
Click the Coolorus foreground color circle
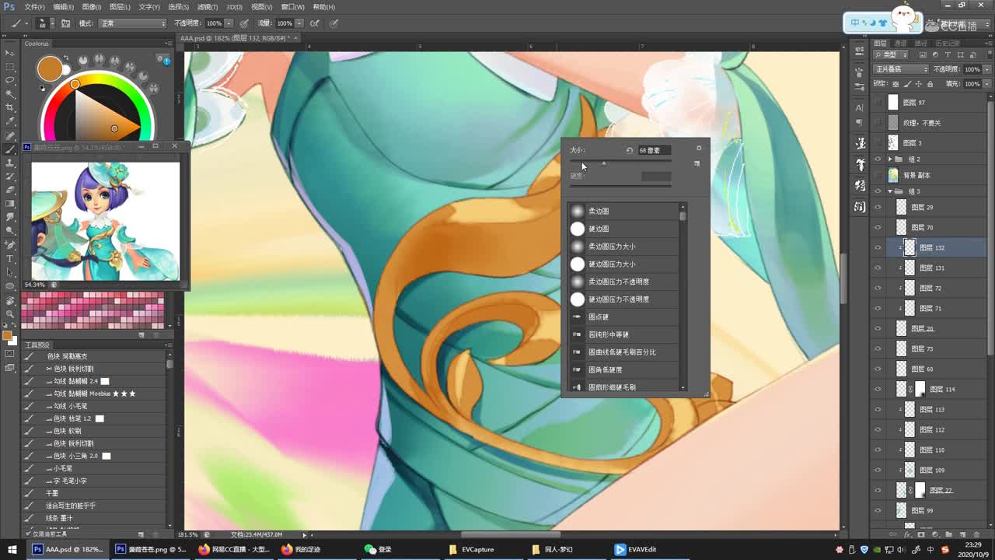(x=50, y=68)
